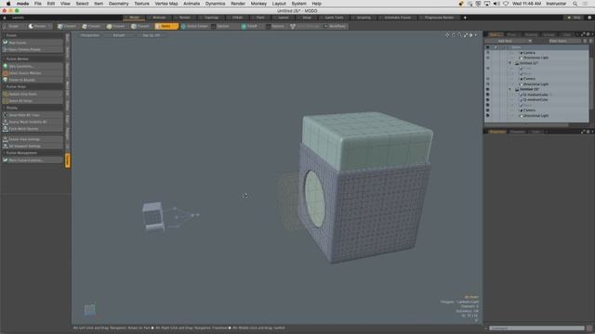
Task: Open the Layouts switcher button
Action: pos(18,18)
